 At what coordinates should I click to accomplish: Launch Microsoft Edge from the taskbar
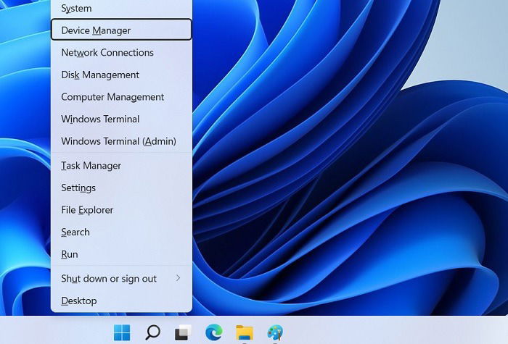[214, 332]
